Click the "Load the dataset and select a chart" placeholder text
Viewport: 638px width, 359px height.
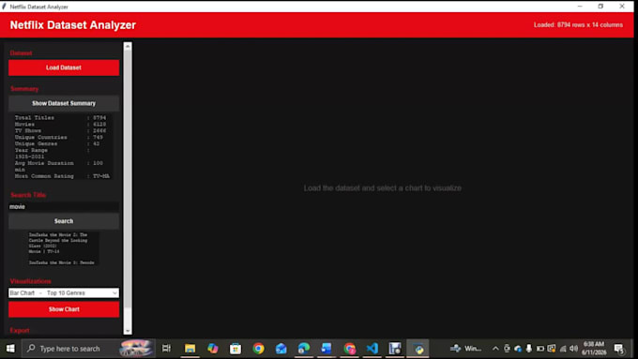click(x=383, y=188)
